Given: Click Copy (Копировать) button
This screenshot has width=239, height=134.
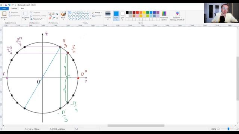Looking at the screenshot, I should (x=14, y=16).
